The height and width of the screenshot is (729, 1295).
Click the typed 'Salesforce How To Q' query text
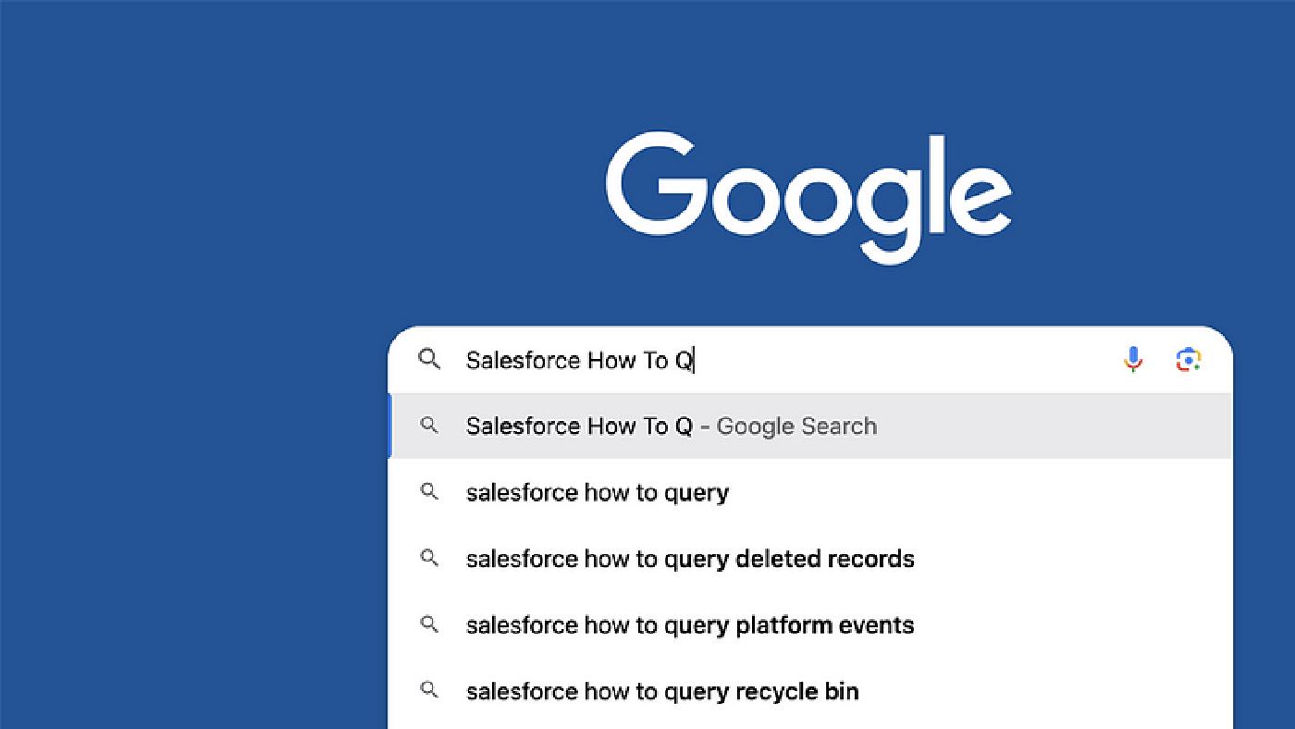point(579,360)
